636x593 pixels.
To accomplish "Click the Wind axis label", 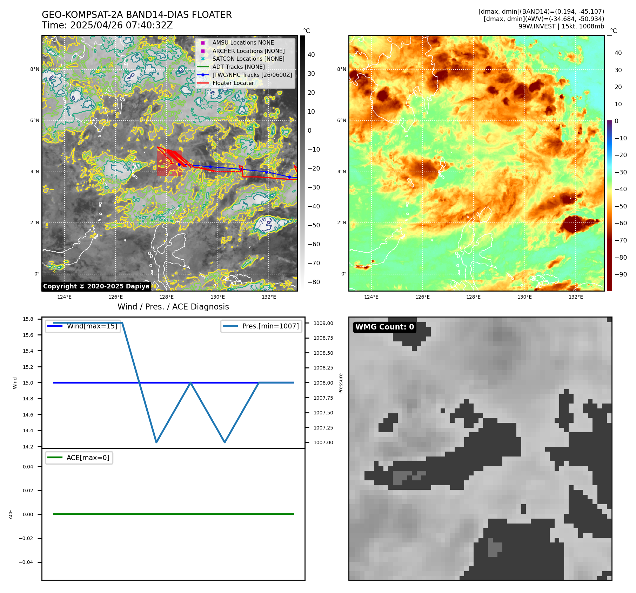I will point(15,383).
